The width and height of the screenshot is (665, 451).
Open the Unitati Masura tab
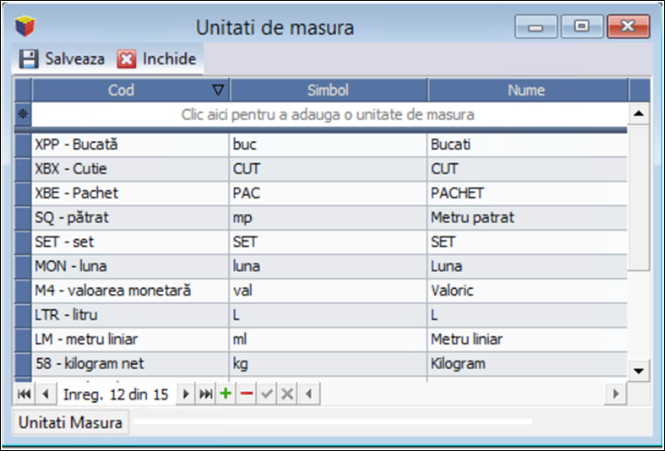click(71, 422)
